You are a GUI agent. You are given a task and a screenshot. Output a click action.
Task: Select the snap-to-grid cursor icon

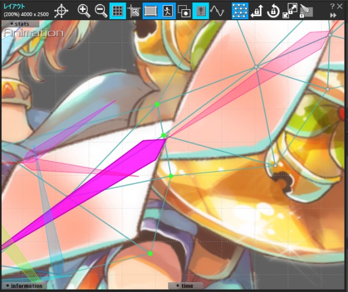[x=134, y=10]
